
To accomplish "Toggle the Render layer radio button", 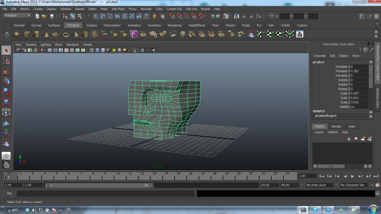I will pyautogui.click(x=336, y=126).
